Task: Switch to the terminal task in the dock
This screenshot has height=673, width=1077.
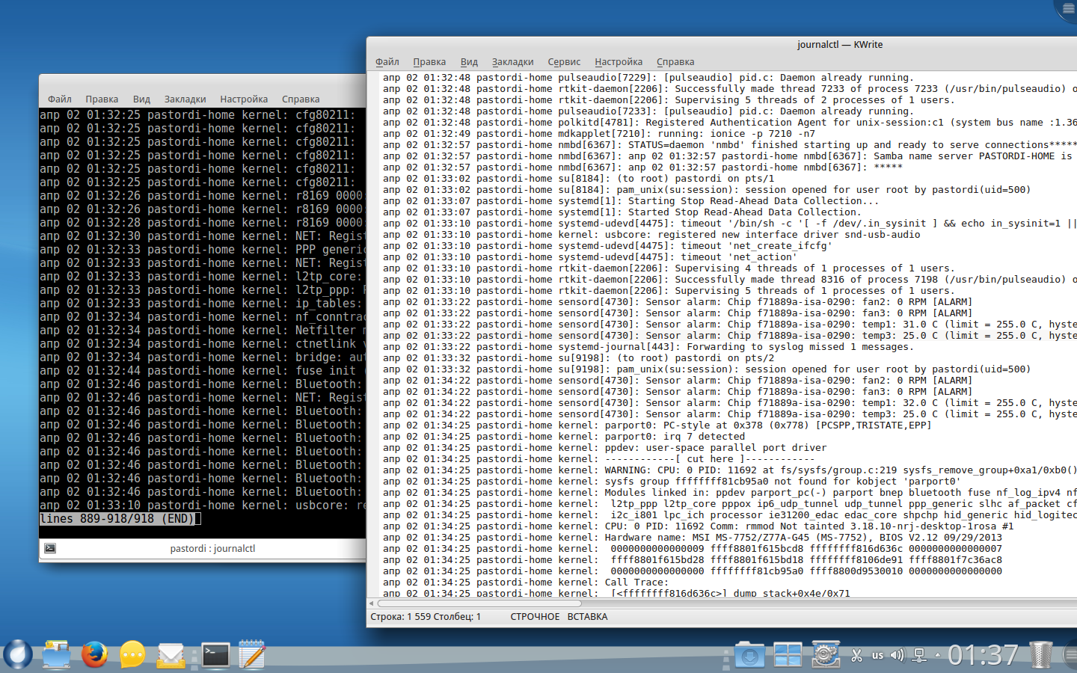Action: [x=215, y=655]
